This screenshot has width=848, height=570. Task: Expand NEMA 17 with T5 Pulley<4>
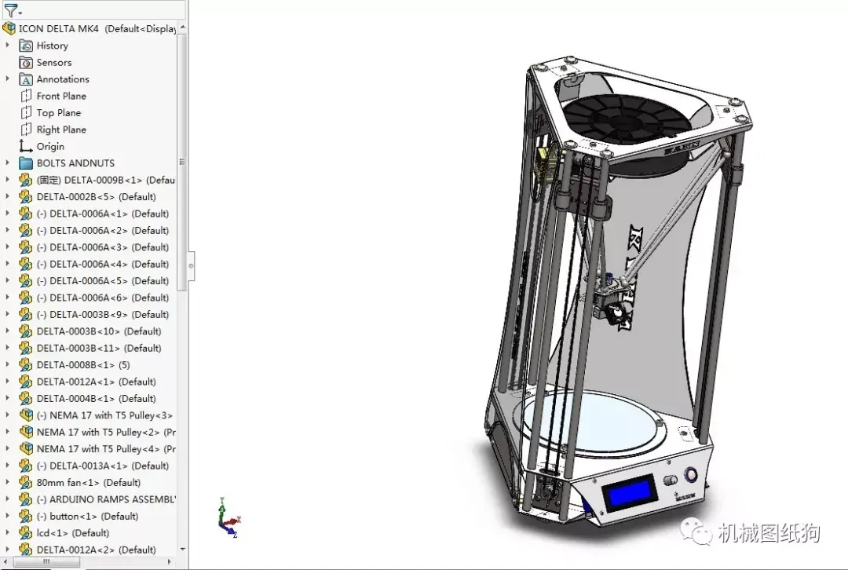7,448
